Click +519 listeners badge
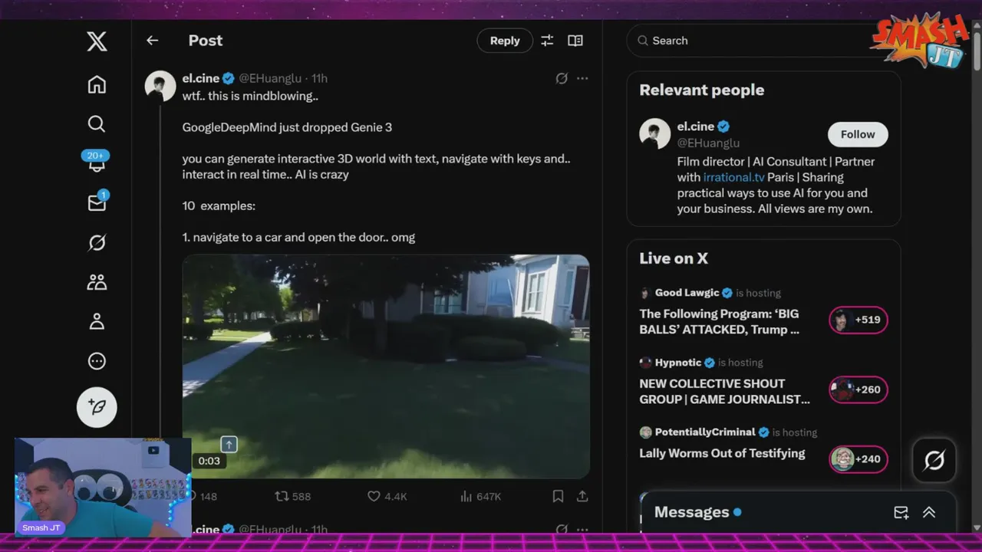 click(858, 320)
